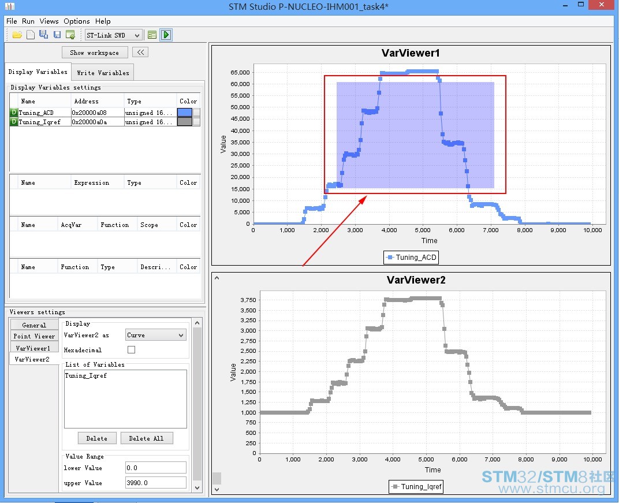Click the Delete All button
Screen dimensions: 619x503
[147, 438]
